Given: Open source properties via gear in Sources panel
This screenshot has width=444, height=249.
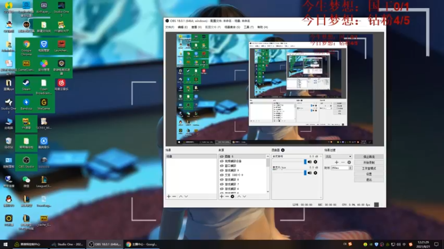Looking at the screenshot, I should pos(232,196).
